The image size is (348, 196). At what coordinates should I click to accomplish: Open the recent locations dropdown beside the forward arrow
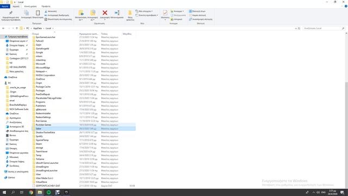click(x=13, y=28)
